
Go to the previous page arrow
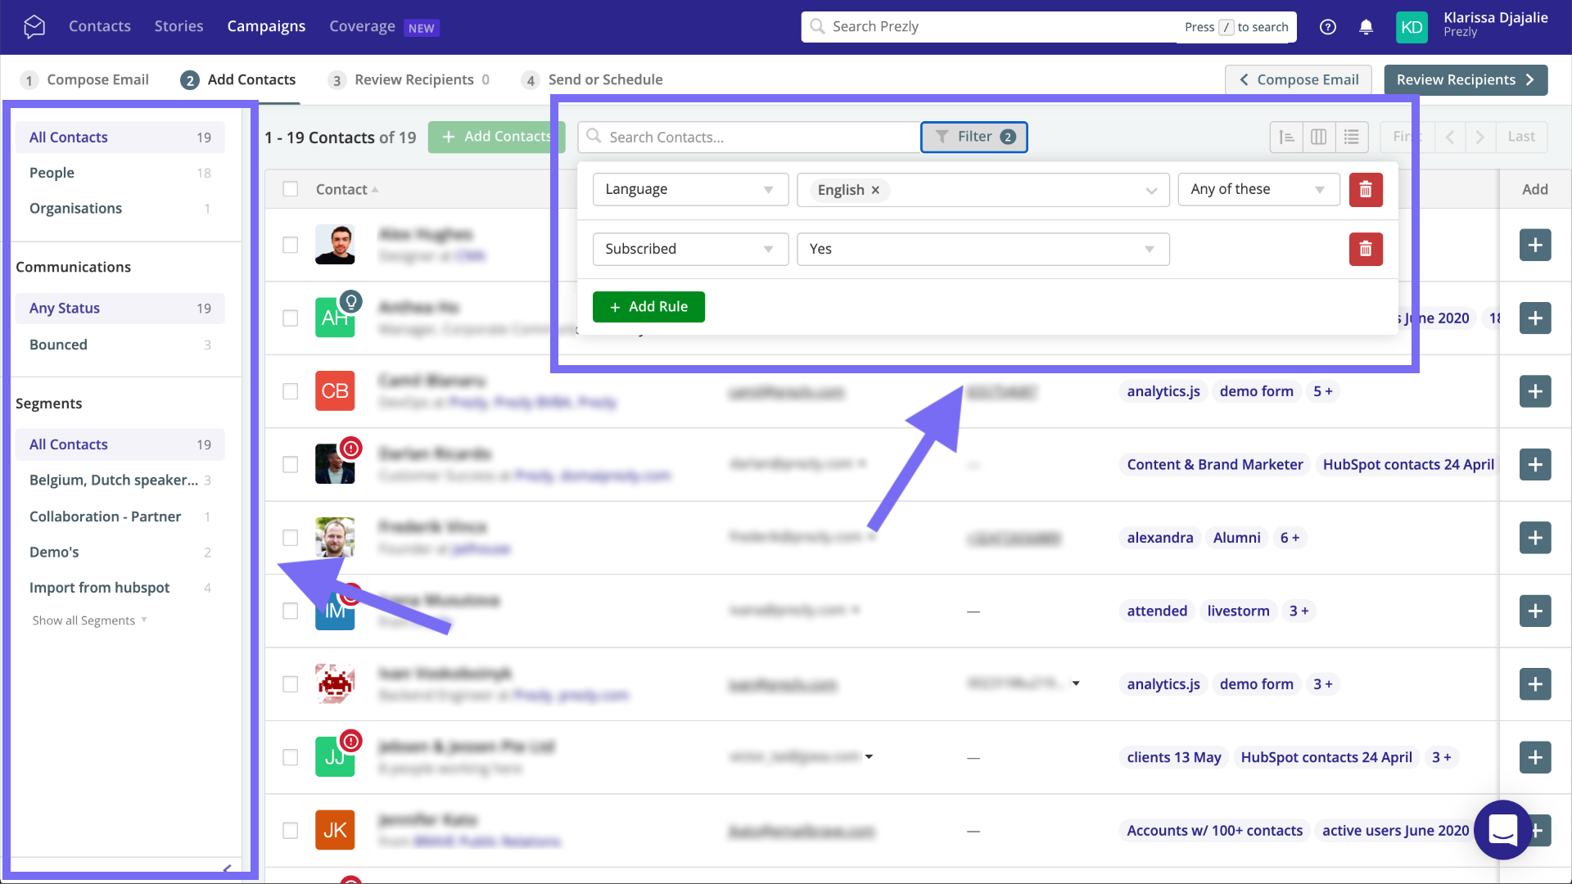[x=1450, y=137]
